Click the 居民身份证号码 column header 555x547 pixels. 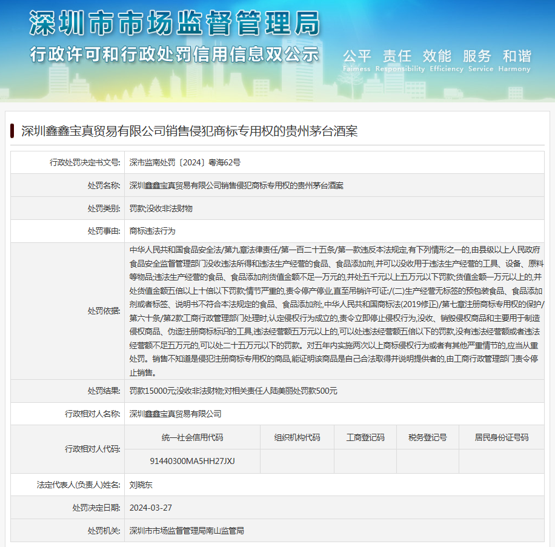(x=502, y=438)
